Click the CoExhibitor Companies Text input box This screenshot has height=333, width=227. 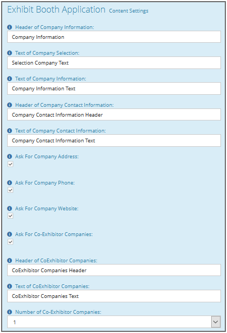[x=114, y=296]
